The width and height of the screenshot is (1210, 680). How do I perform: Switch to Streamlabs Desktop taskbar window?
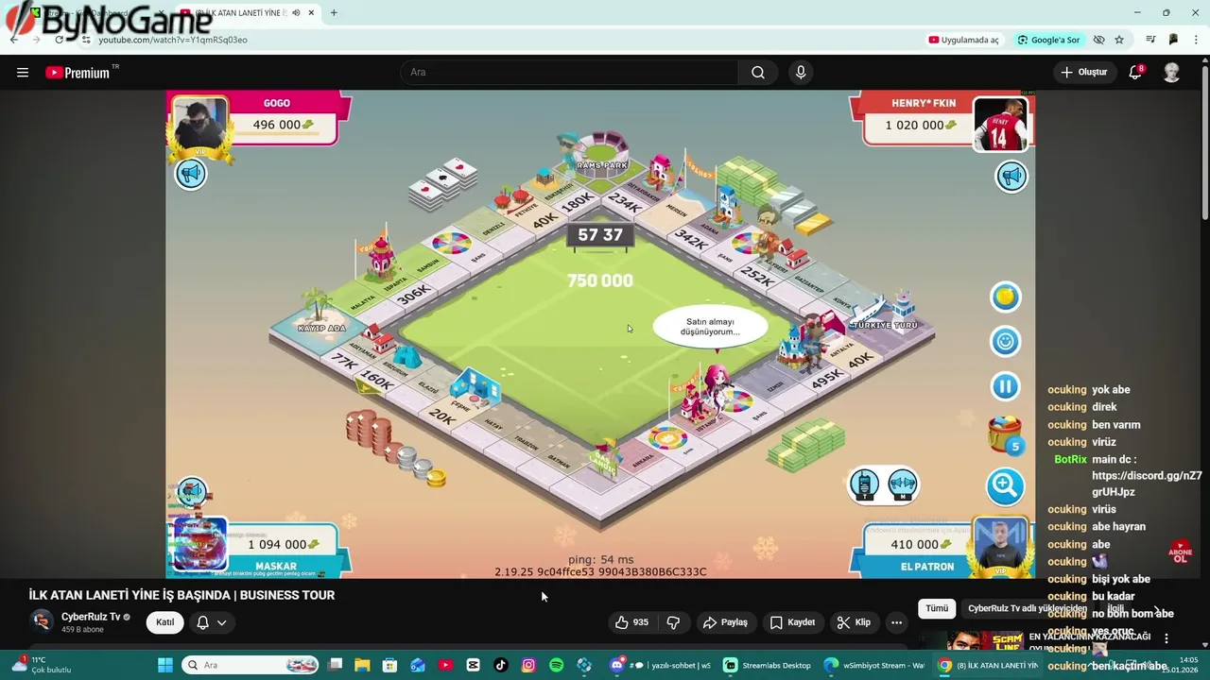[x=767, y=665]
